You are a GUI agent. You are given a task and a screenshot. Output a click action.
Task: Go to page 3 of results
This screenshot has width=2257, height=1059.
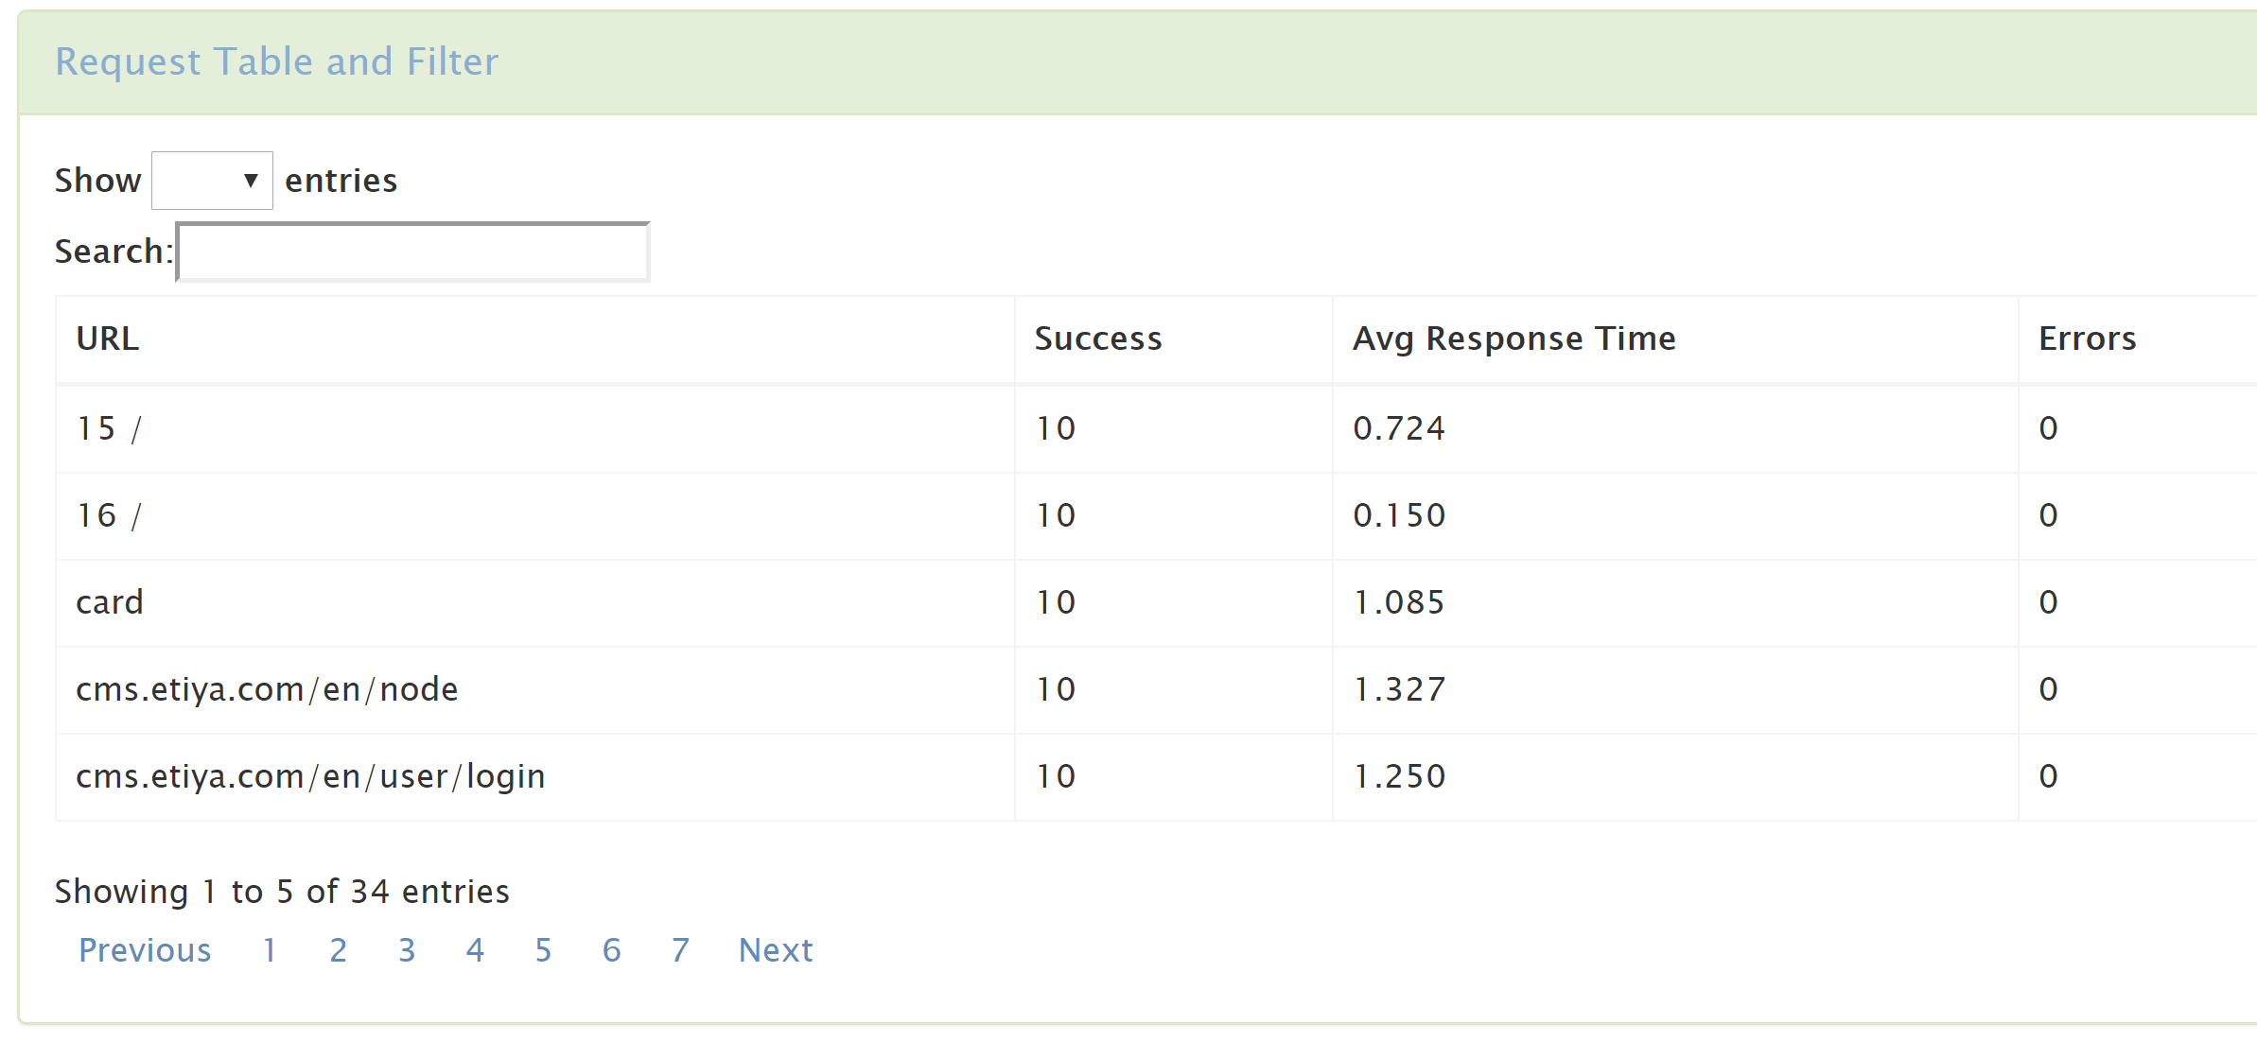click(x=406, y=950)
